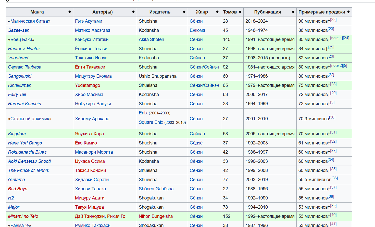The width and height of the screenshot is (375, 227).
Task: Open the Hana Yori Dango link
Action: click(25, 143)
